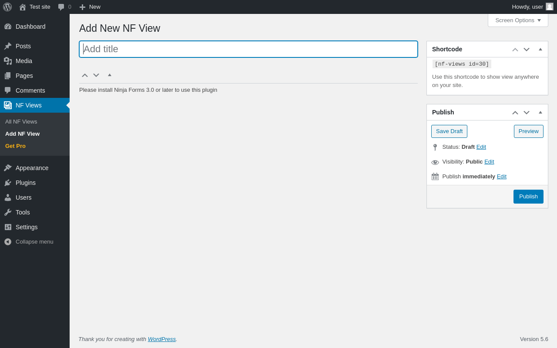Click the Posts pushpin icon
The width and height of the screenshot is (557, 348).
(8, 46)
